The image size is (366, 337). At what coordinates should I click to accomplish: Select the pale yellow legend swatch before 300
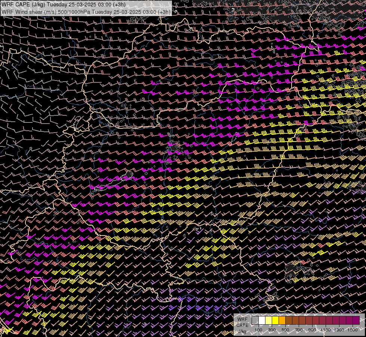(268, 321)
